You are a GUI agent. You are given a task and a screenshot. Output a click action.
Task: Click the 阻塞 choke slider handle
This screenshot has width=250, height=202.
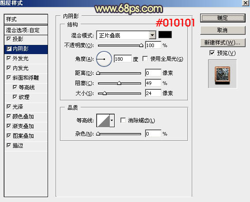(119, 83)
